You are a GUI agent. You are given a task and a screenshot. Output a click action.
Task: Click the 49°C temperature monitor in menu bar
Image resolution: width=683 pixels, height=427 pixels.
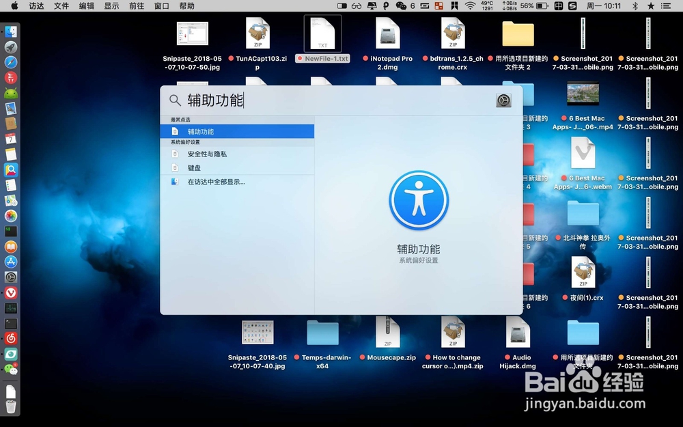pyautogui.click(x=486, y=5)
